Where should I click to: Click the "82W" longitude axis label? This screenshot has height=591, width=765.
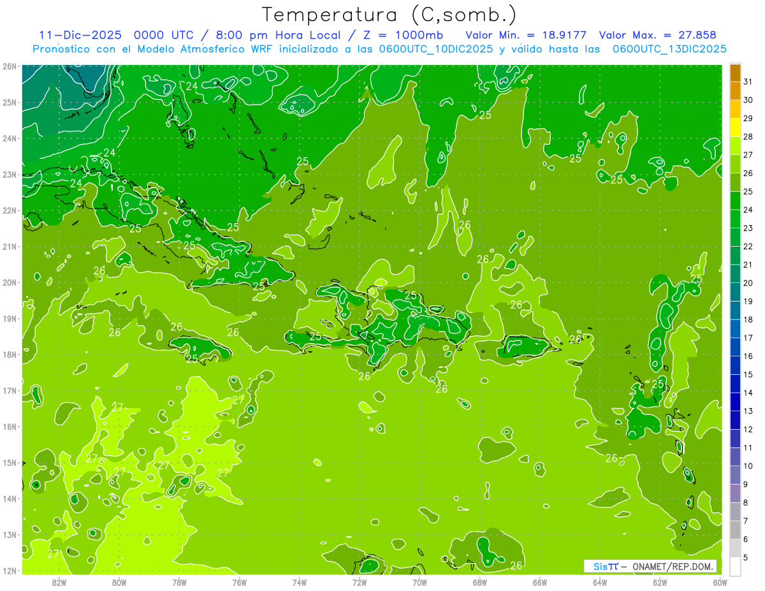pyautogui.click(x=59, y=581)
